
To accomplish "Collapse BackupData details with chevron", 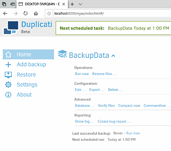I will click(x=113, y=56).
